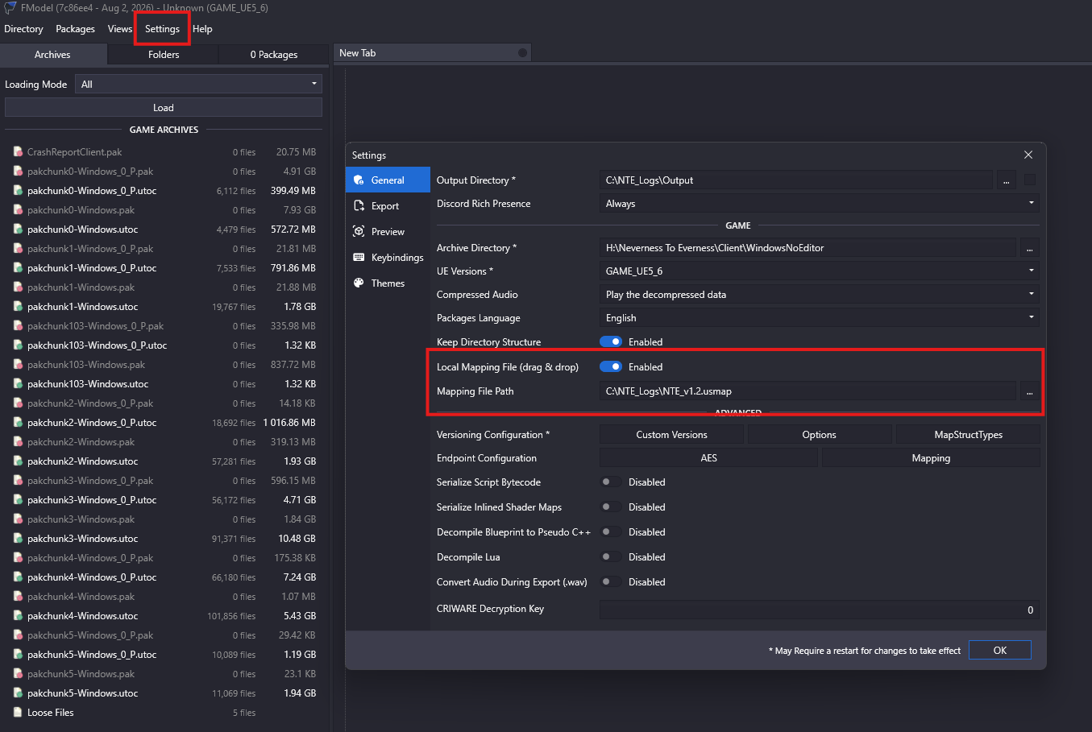Click the CrashReportClient.pak archive icon

pyautogui.click(x=18, y=152)
